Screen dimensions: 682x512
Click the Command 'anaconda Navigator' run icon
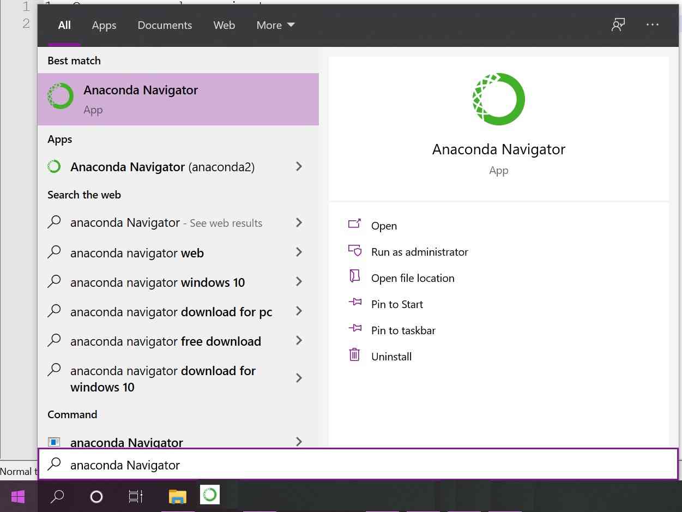click(x=54, y=442)
